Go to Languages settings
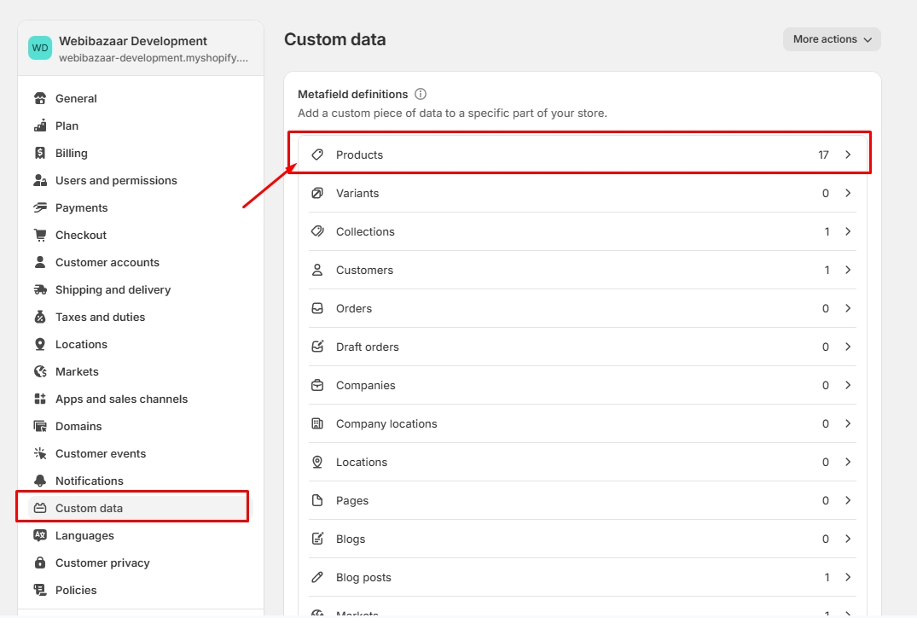917x618 pixels. pyautogui.click(x=84, y=535)
